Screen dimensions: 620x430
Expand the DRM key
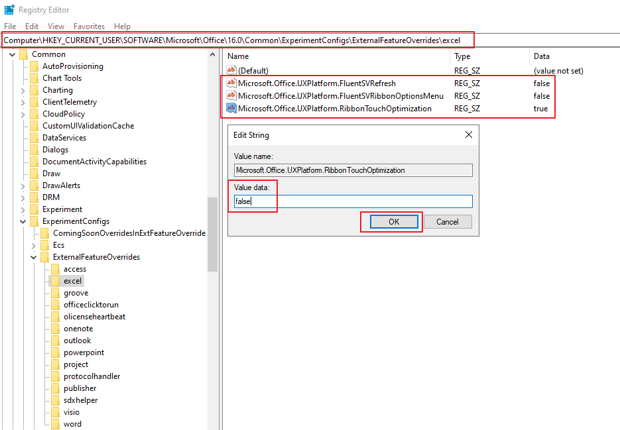(23, 197)
